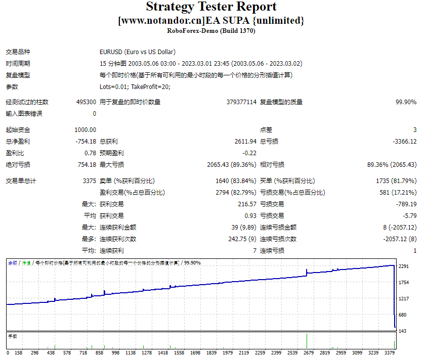The image size is (426, 359).
Task: Click the total net profit -754.18
Action: click(86, 142)
